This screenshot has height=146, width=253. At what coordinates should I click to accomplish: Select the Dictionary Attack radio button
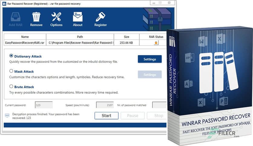point(11,56)
